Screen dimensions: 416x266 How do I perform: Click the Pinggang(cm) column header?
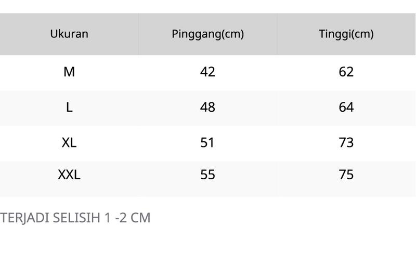207,34
